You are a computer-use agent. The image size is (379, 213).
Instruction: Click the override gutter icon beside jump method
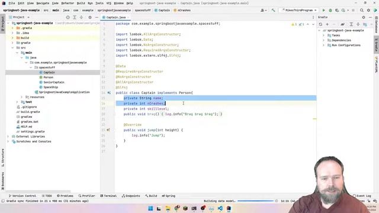pos(108,130)
